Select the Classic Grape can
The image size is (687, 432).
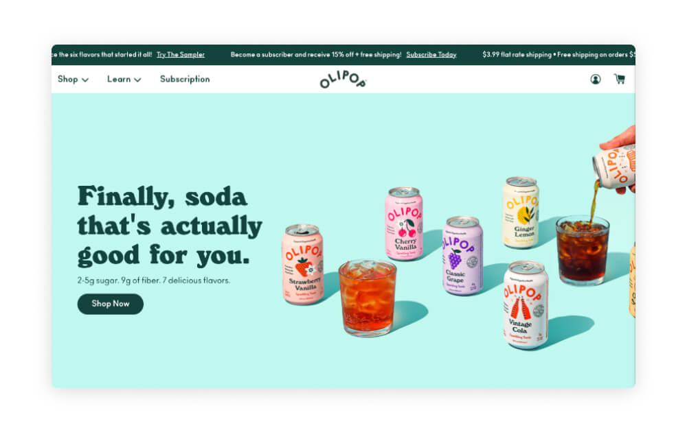pyautogui.click(x=462, y=255)
